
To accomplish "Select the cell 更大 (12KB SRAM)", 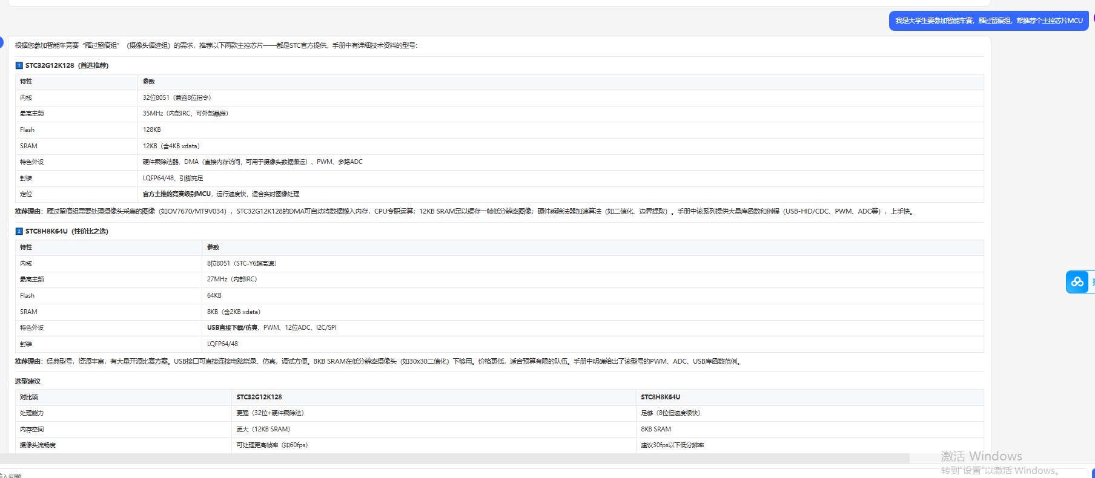I will (x=263, y=429).
